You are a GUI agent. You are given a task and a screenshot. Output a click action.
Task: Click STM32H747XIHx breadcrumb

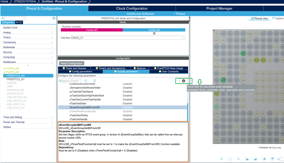click(25, 1)
